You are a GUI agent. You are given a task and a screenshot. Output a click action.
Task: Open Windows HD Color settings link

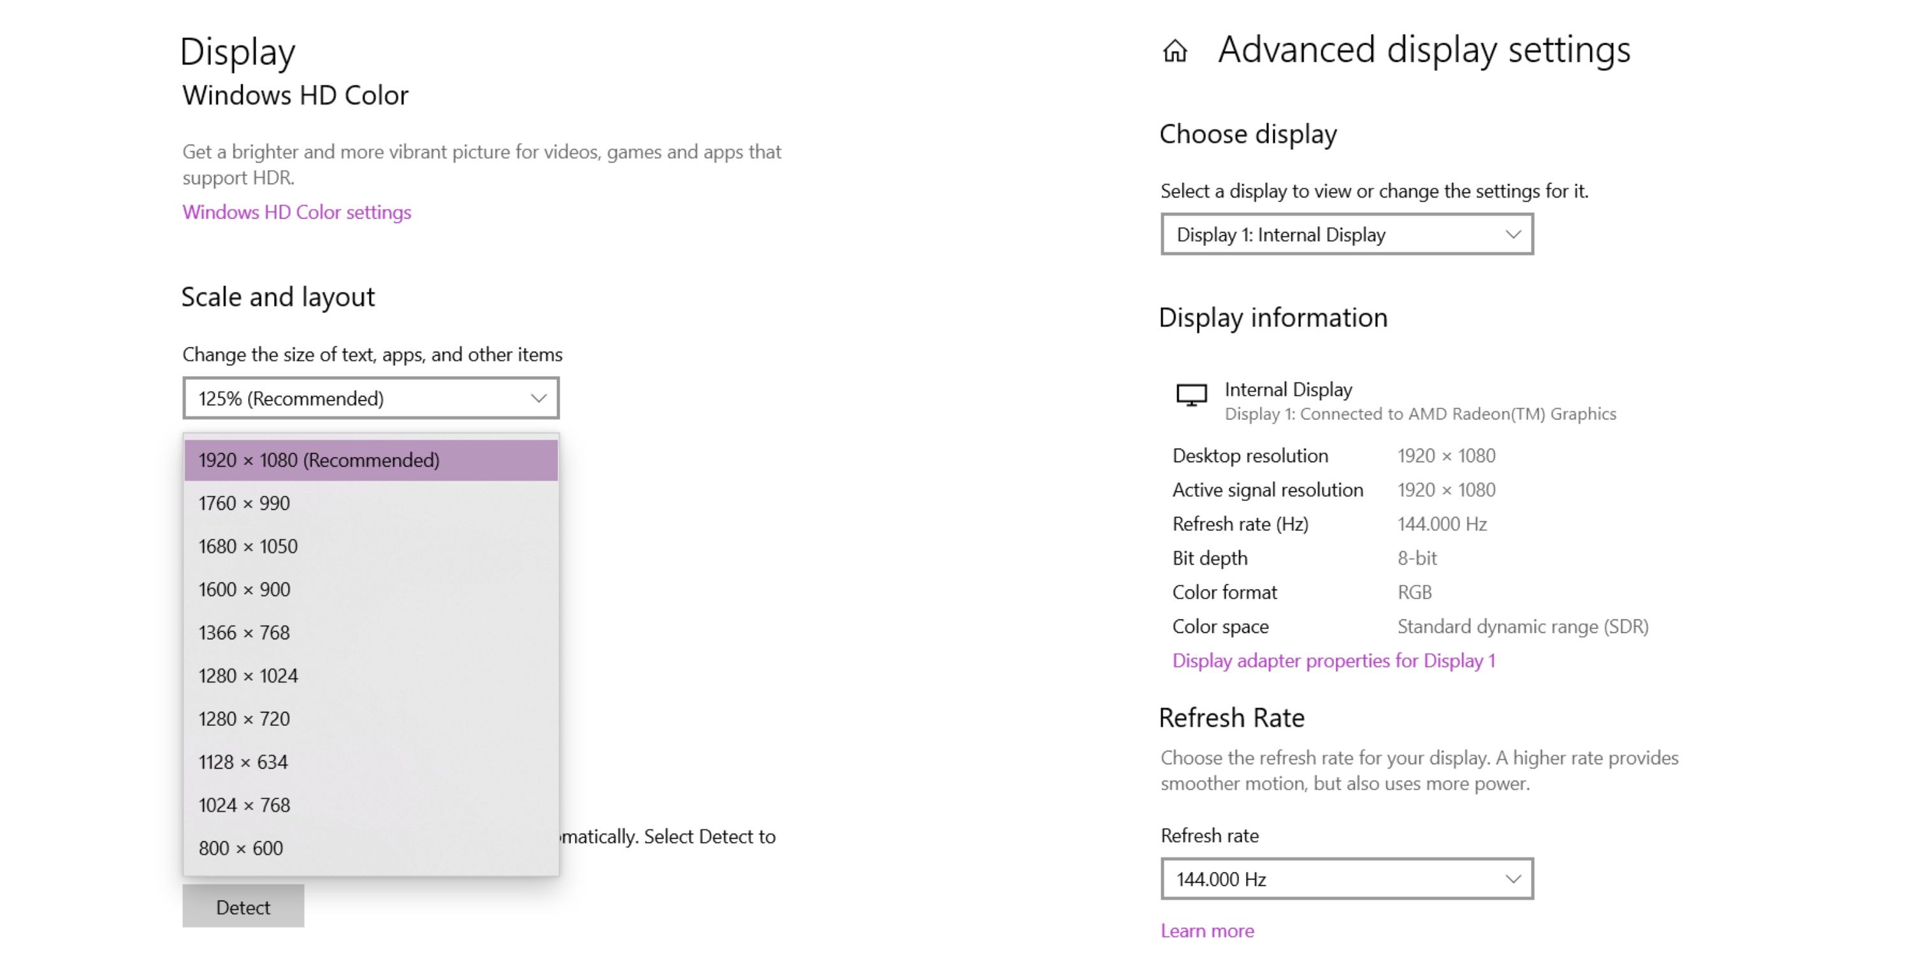[x=296, y=212]
